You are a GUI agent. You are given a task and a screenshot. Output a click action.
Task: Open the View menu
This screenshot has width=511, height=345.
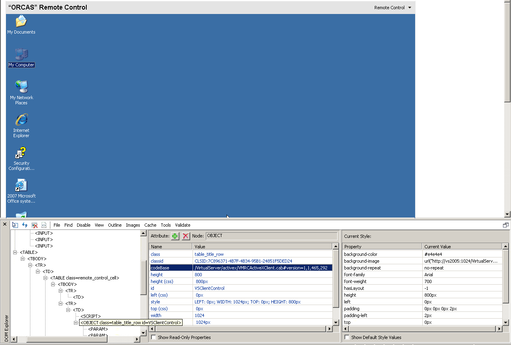(x=99, y=225)
